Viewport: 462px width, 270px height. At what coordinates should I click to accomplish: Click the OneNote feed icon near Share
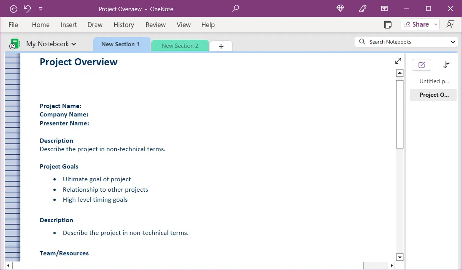(388, 24)
